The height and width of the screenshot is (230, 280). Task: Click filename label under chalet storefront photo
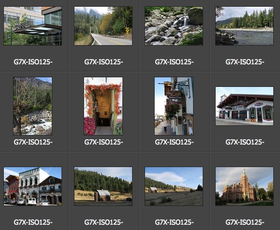pyautogui.click(x=244, y=142)
